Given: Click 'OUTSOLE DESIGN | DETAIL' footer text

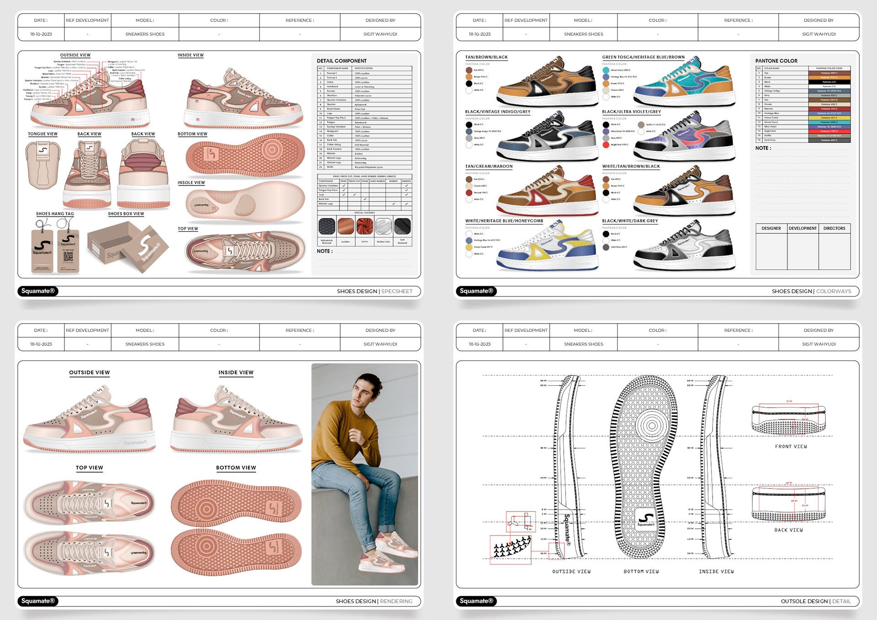Looking at the screenshot, I should (x=816, y=601).
